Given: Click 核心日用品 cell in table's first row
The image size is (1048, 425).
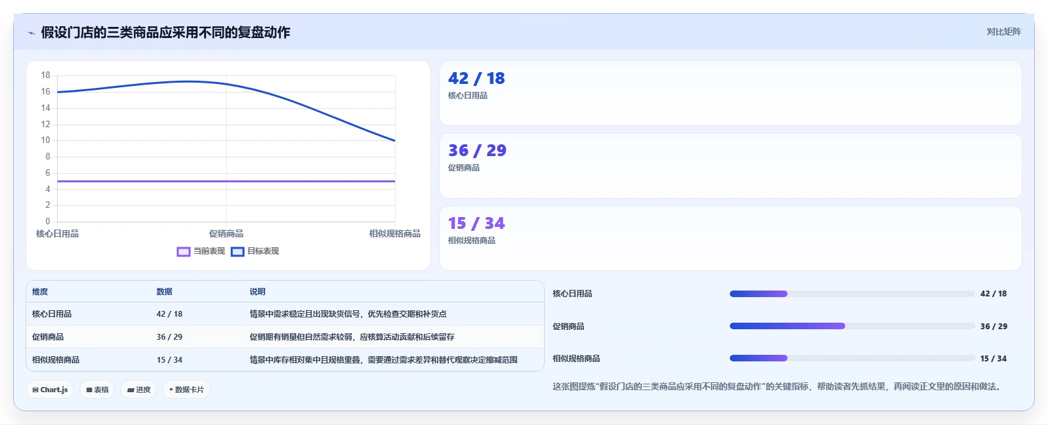Looking at the screenshot, I should [x=52, y=314].
